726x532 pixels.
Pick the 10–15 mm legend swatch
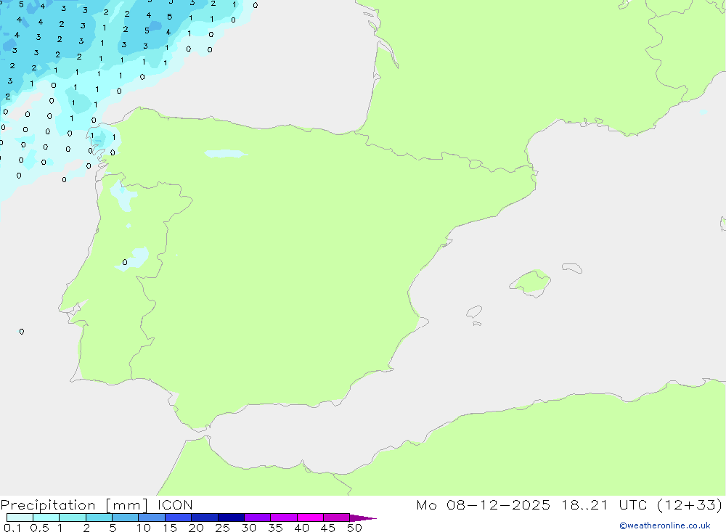click(152, 517)
